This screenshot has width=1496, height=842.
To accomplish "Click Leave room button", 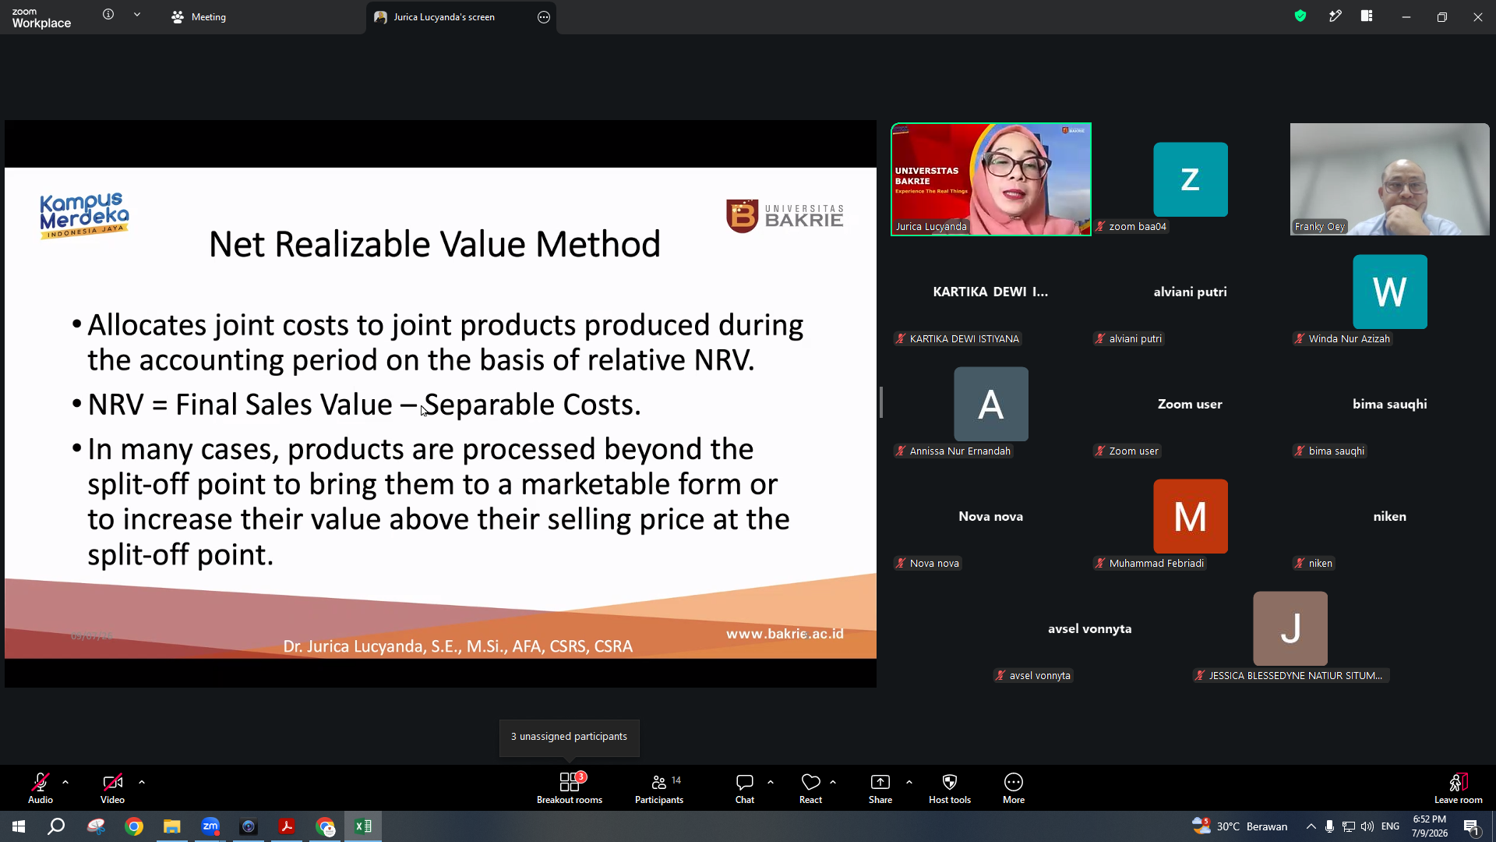I will coord(1459,787).
